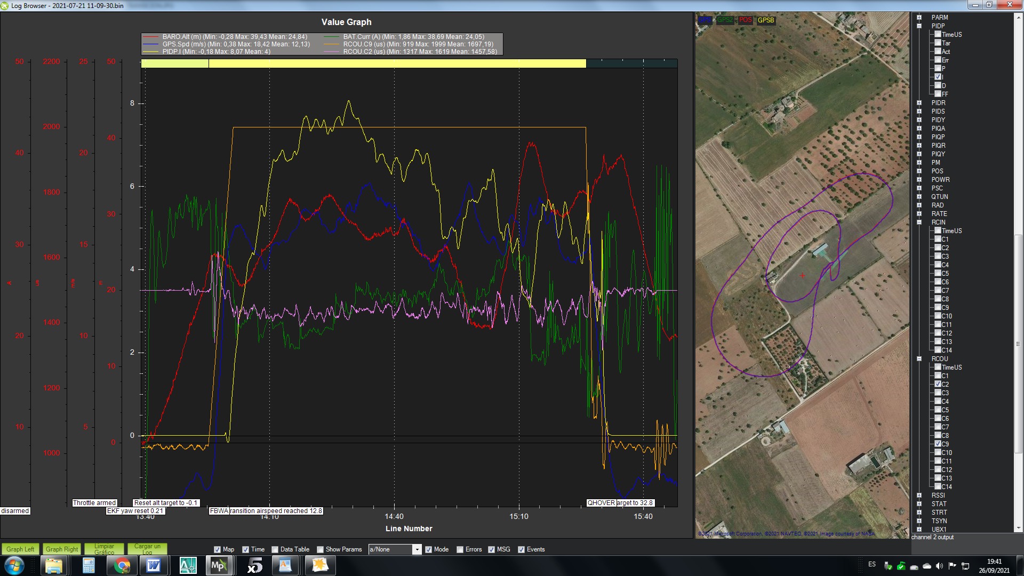Screen dimensions: 1024x576
Task: Open the a/None dropdown
Action: pos(417,549)
